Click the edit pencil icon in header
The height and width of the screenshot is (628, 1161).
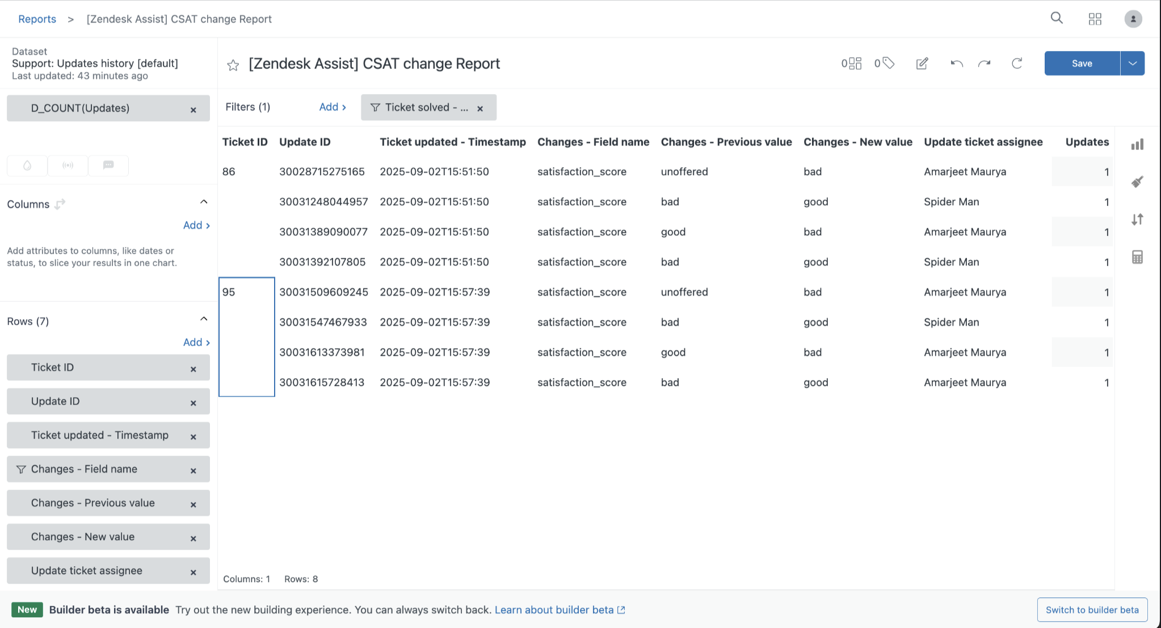[922, 63]
